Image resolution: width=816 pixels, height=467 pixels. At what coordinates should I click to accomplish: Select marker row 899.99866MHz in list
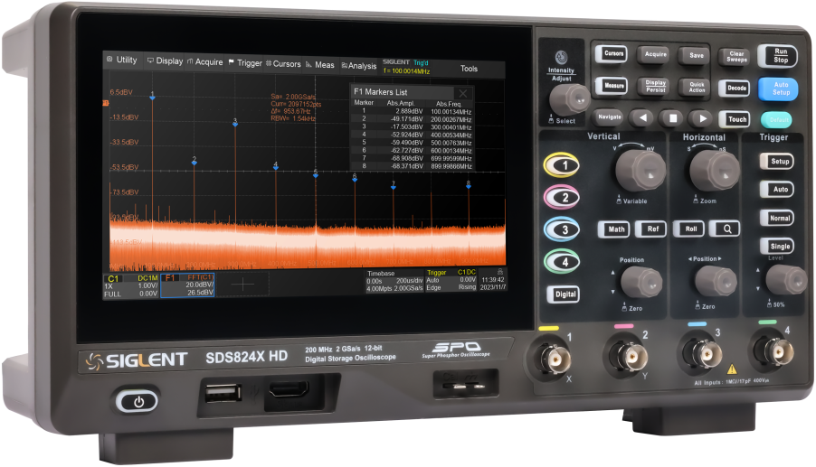click(413, 166)
